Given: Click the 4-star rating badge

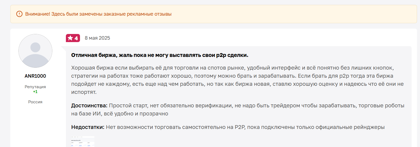Looking at the screenshot, I should tap(73, 38).
